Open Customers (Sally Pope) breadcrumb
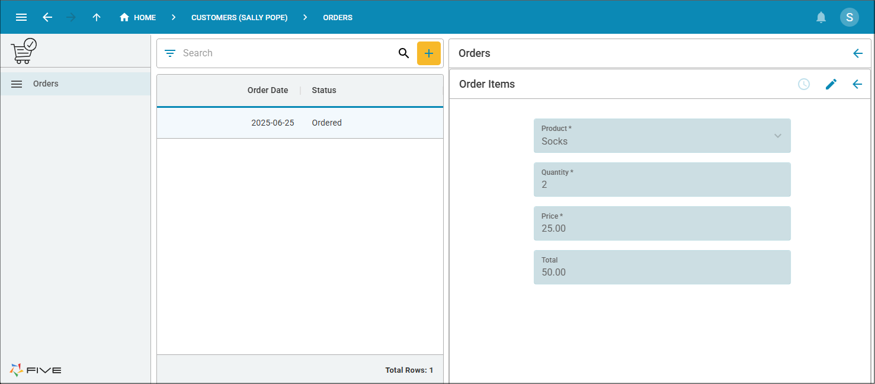This screenshot has height=384, width=875. 239,17
